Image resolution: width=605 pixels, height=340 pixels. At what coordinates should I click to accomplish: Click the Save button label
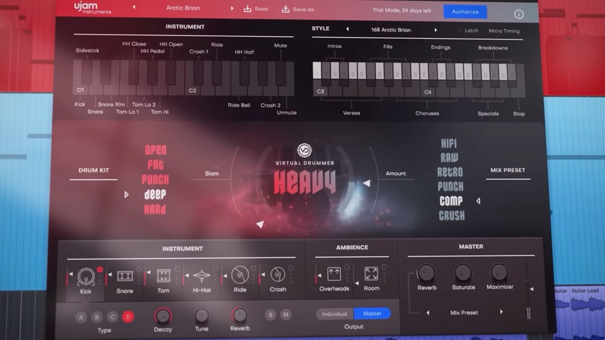coord(261,9)
